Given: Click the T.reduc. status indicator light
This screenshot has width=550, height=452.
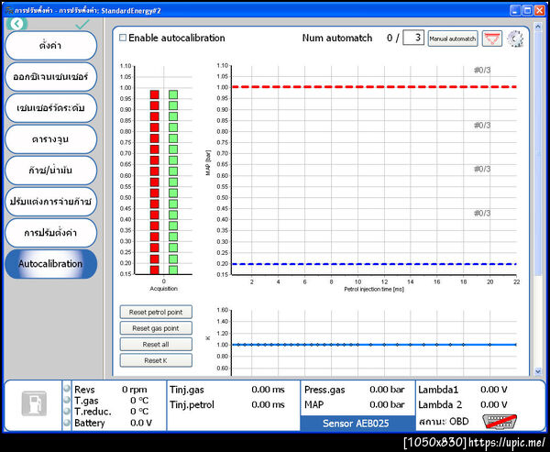Looking at the screenshot, I should 67,411.
